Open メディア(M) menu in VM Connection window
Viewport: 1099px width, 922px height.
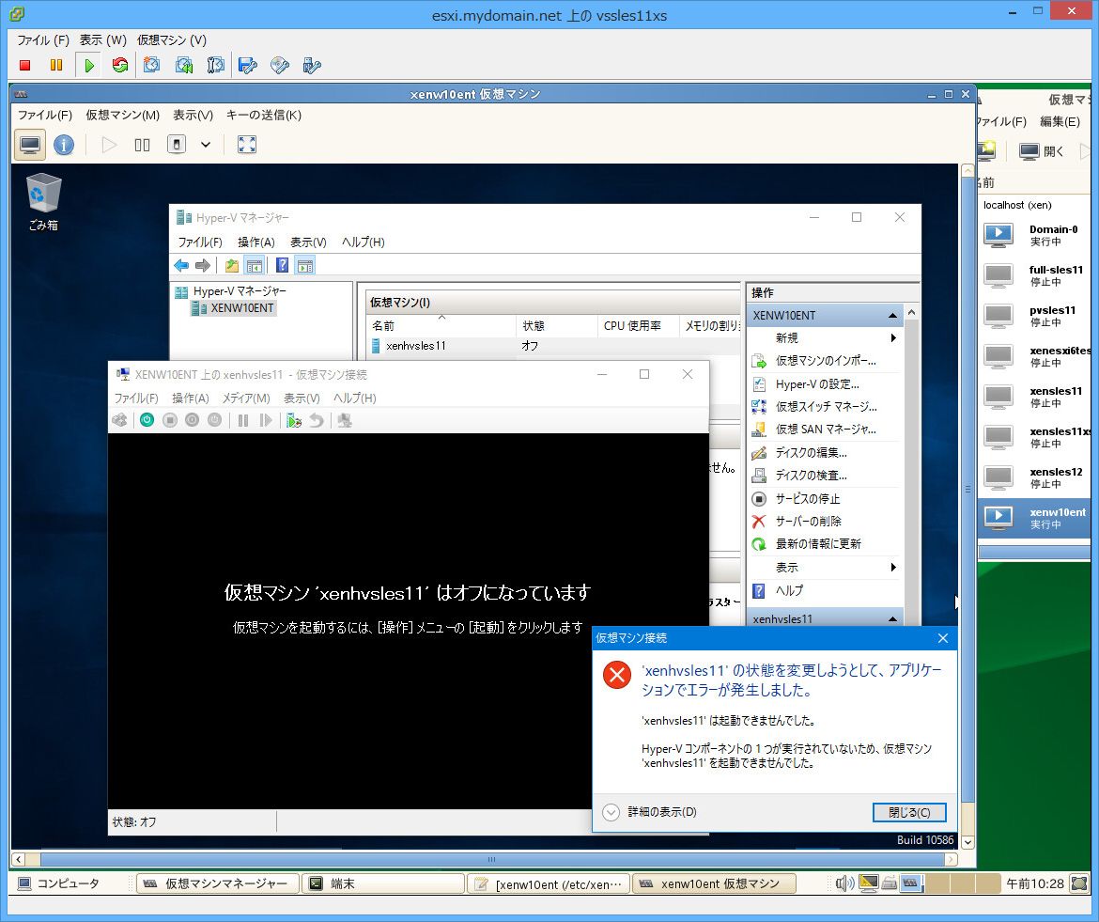246,398
